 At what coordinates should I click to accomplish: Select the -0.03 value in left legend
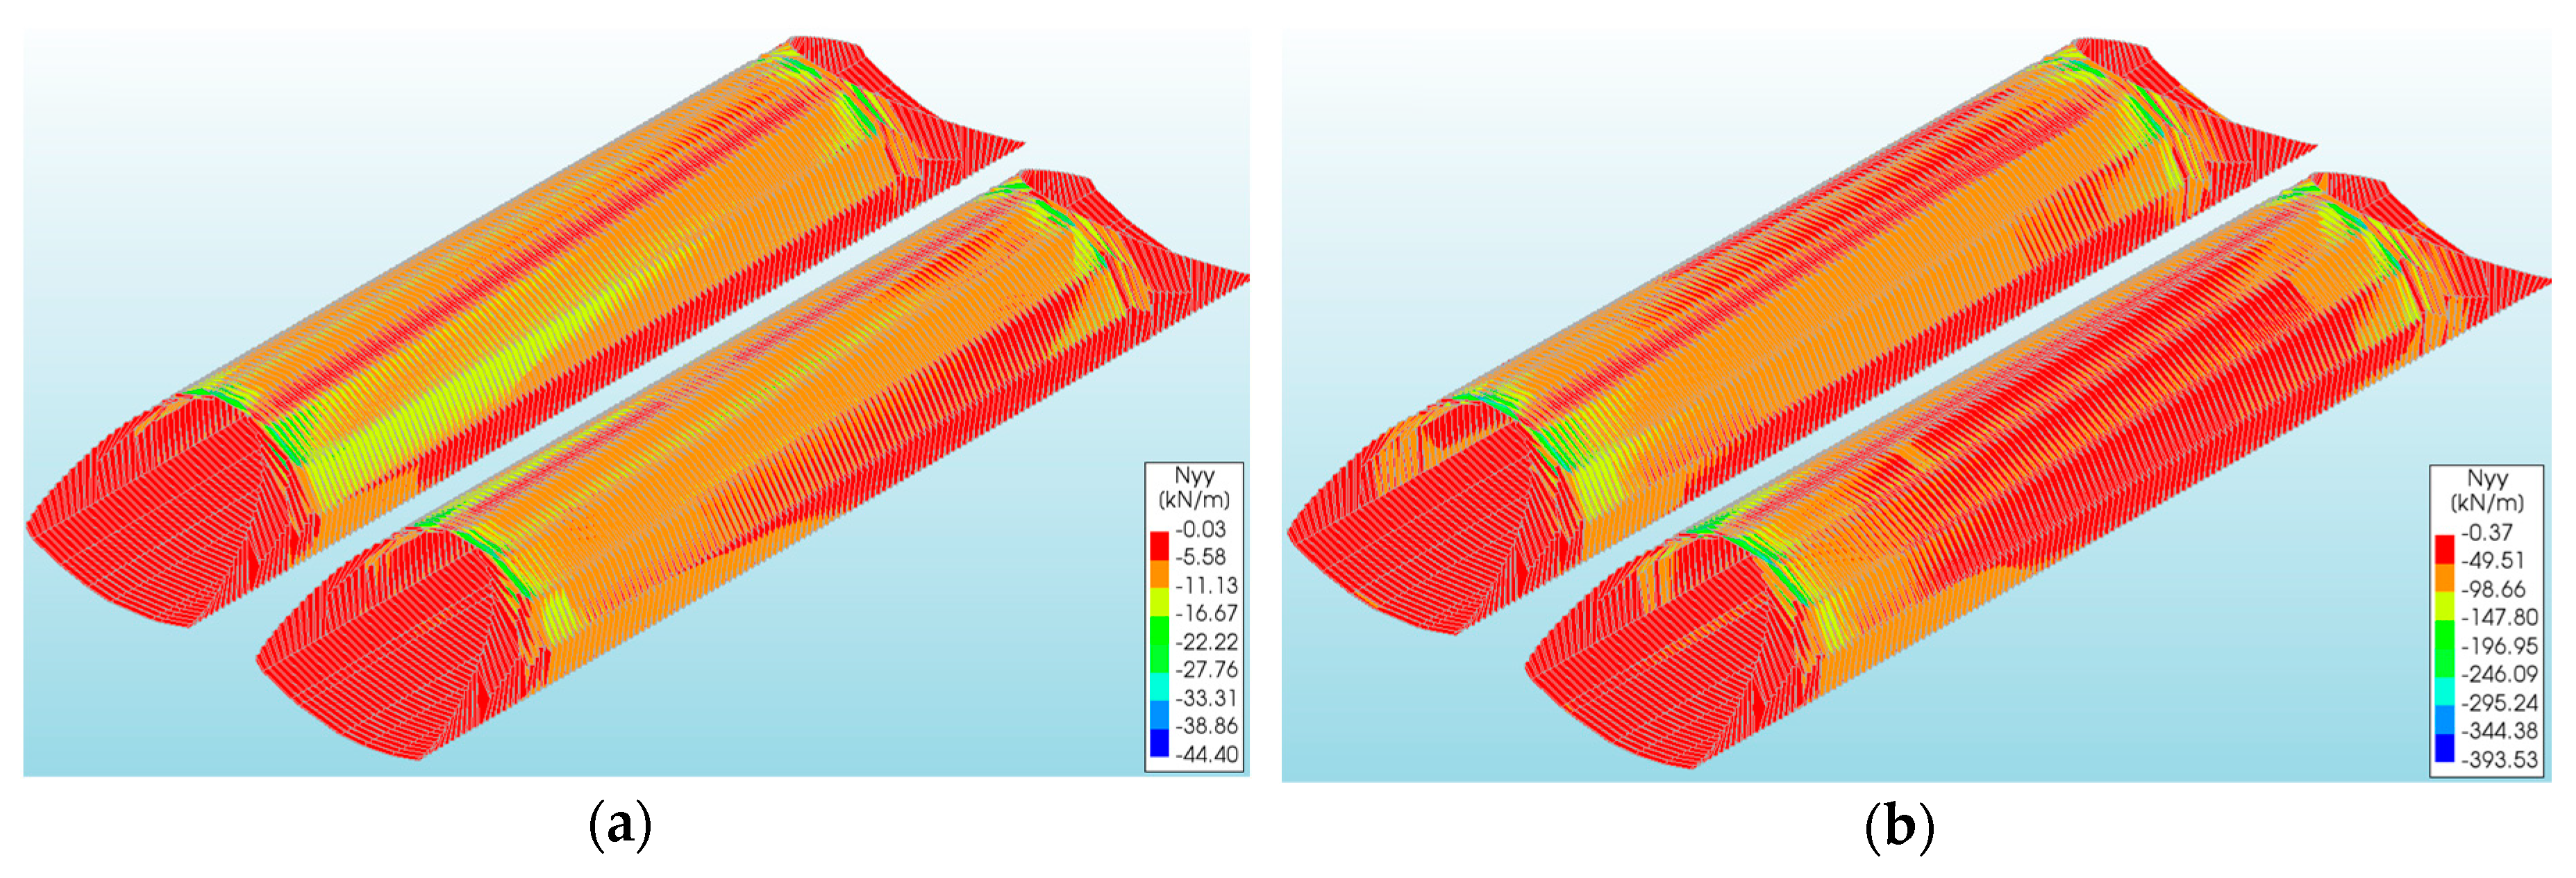(1200, 529)
